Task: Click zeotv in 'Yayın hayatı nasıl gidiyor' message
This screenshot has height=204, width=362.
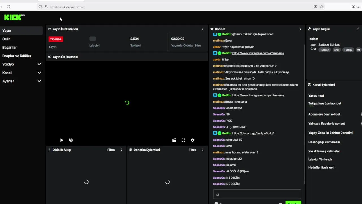Action: click(x=217, y=47)
